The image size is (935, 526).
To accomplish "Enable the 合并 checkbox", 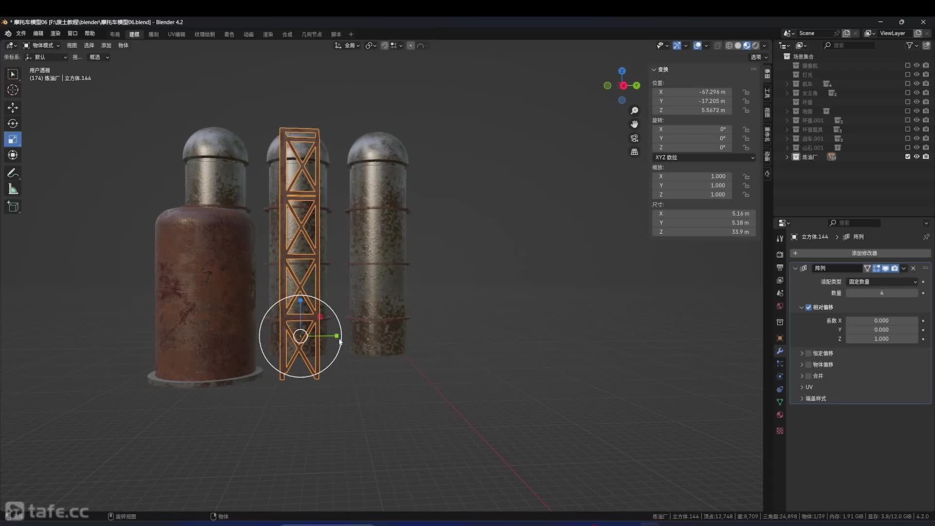I will pyautogui.click(x=808, y=376).
